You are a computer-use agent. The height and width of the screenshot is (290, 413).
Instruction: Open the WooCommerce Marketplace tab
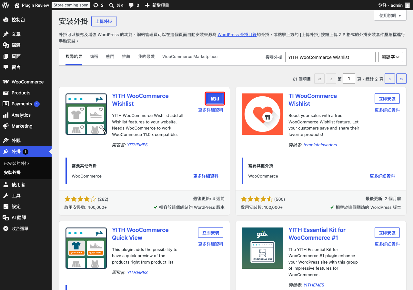pyautogui.click(x=190, y=57)
